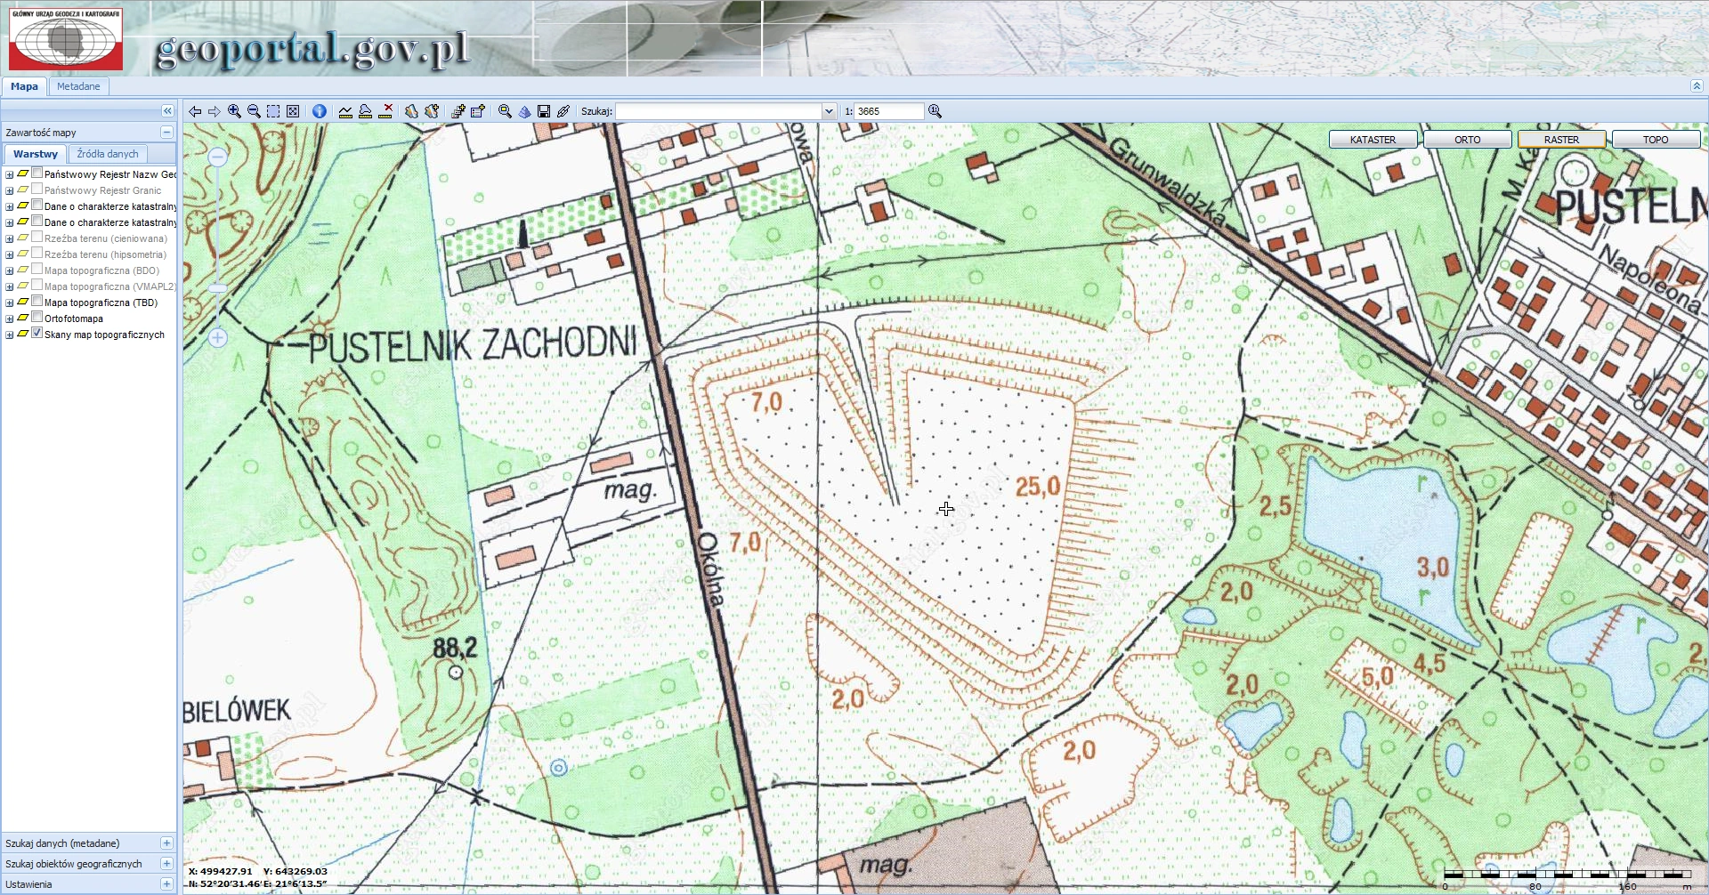Click the zoom slider handle on the map
The height and width of the screenshot is (895, 1709).
pyautogui.click(x=218, y=288)
